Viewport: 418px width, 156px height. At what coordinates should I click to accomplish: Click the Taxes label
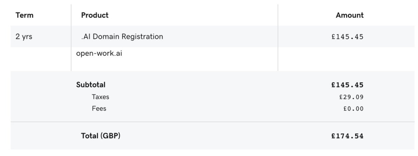coord(100,97)
